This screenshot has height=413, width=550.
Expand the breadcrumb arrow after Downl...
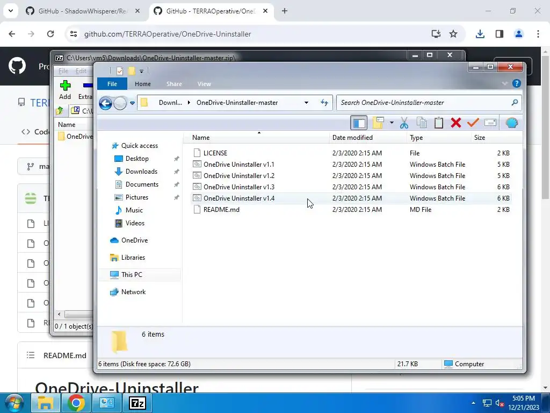189,103
